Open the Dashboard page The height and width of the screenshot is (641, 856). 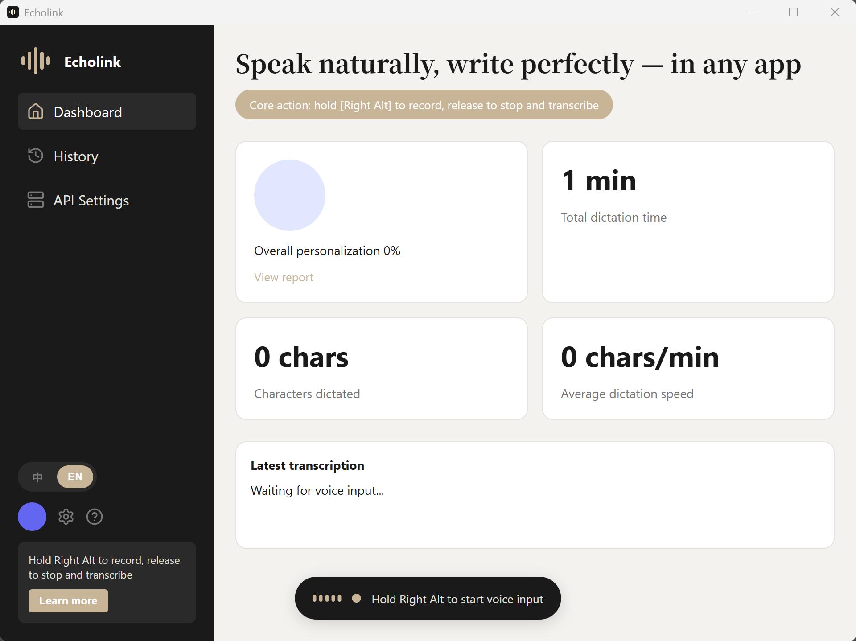(x=107, y=111)
